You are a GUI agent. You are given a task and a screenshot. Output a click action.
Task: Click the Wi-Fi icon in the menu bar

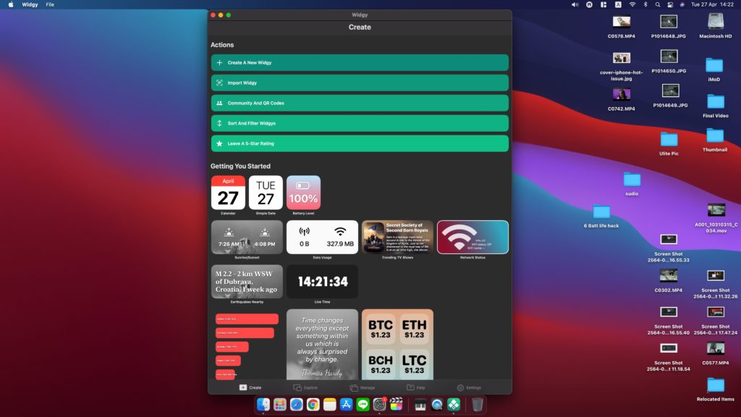[632, 4]
